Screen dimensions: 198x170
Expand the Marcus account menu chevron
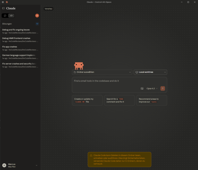[x=37, y=165]
